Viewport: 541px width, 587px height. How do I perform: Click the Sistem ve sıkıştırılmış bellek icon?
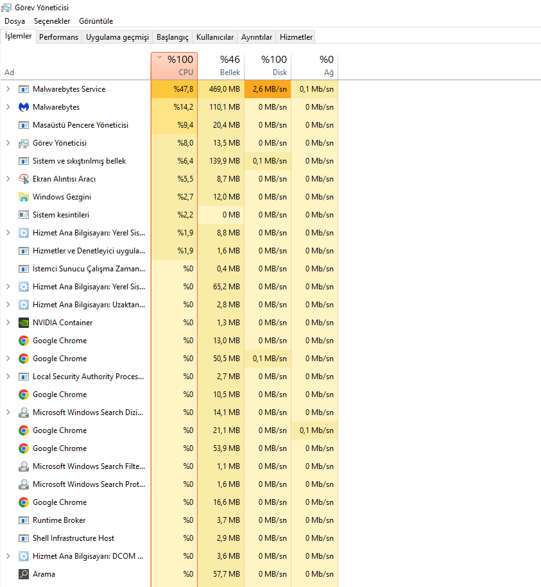tap(24, 161)
